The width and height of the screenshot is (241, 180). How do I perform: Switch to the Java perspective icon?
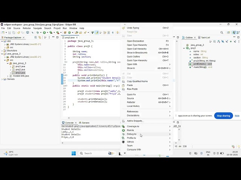(234, 33)
